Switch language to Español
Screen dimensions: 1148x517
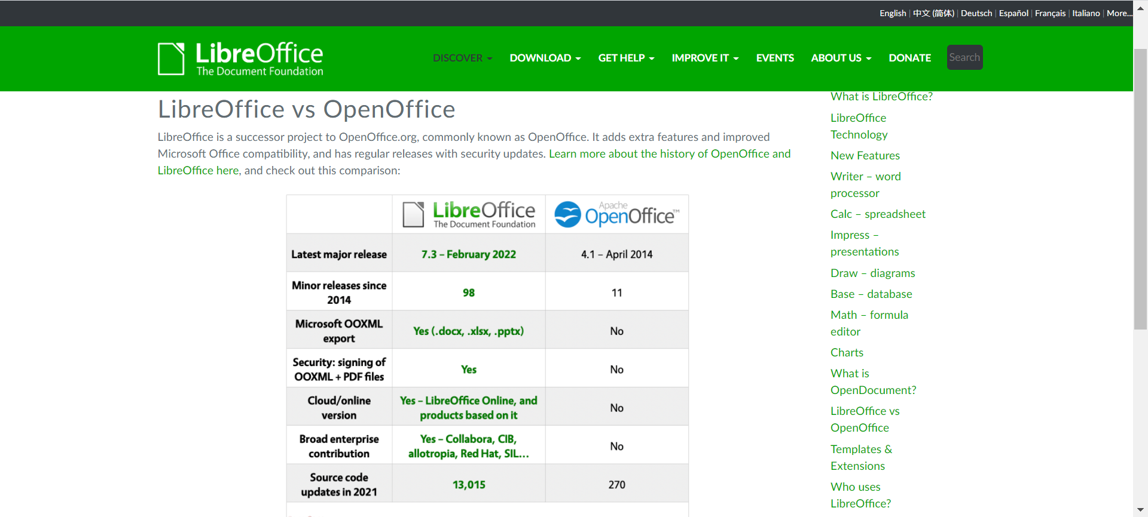[x=1013, y=13]
